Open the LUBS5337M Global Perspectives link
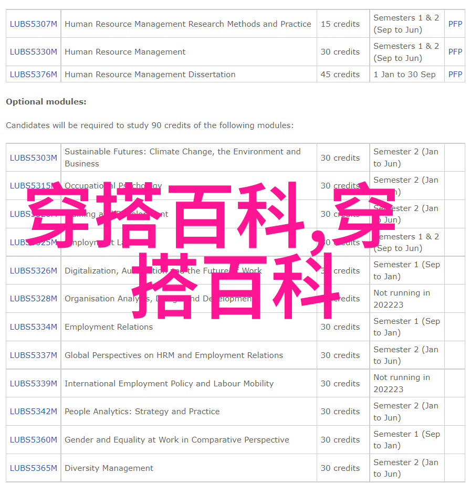This screenshot has width=470, height=484. tap(33, 355)
